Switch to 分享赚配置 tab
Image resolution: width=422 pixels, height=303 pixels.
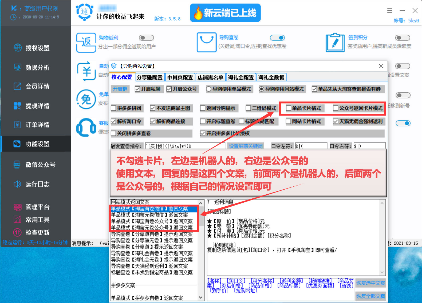coord(150,77)
